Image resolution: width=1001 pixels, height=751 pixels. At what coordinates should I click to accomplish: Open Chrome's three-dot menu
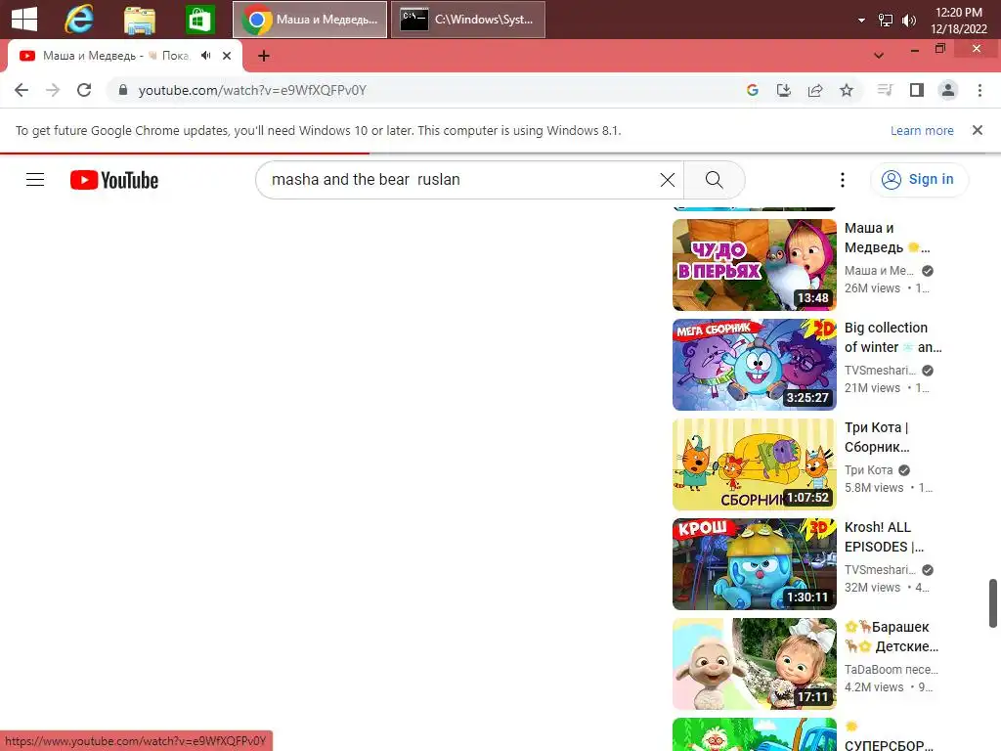click(979, 90)
